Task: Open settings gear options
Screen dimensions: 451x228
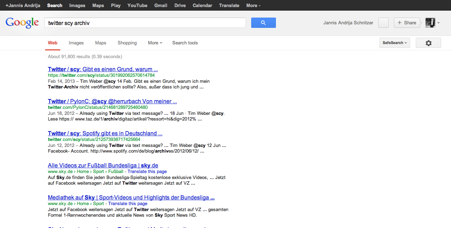Action: coord(428,43)
